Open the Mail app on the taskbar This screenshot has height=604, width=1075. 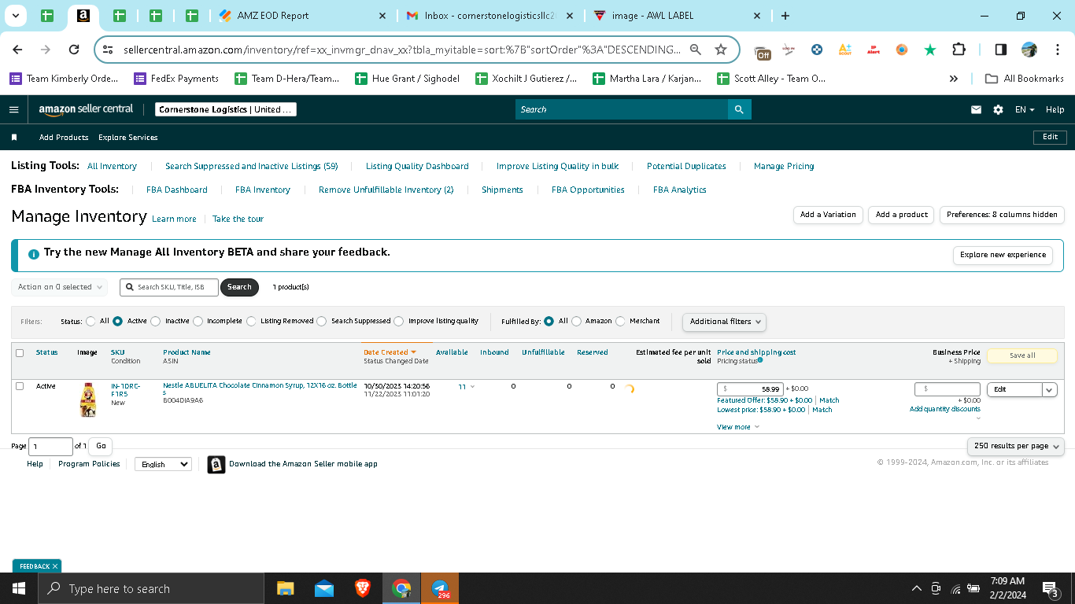[x=323, y=588]
